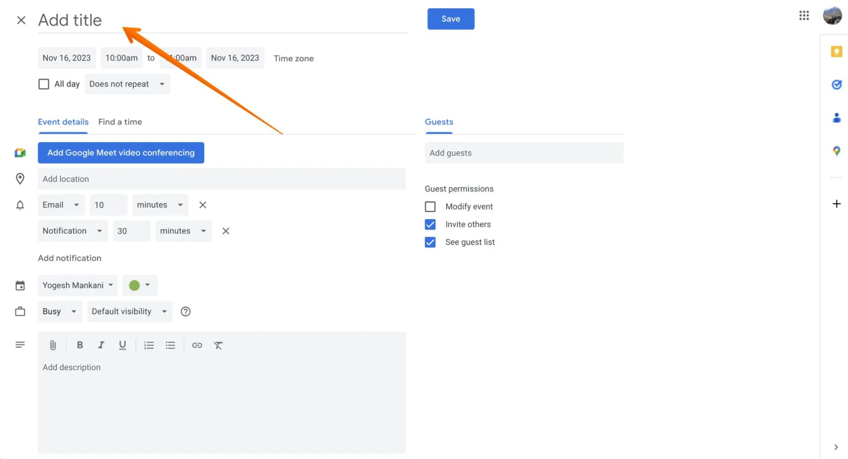Open Google Maps from the side panel
848x459 pixels.
click(836, 151)
